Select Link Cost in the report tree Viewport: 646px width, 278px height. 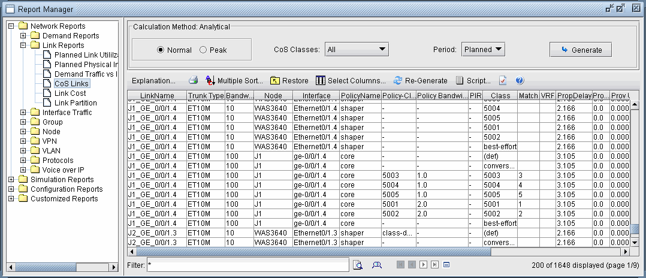coord(70,93)
